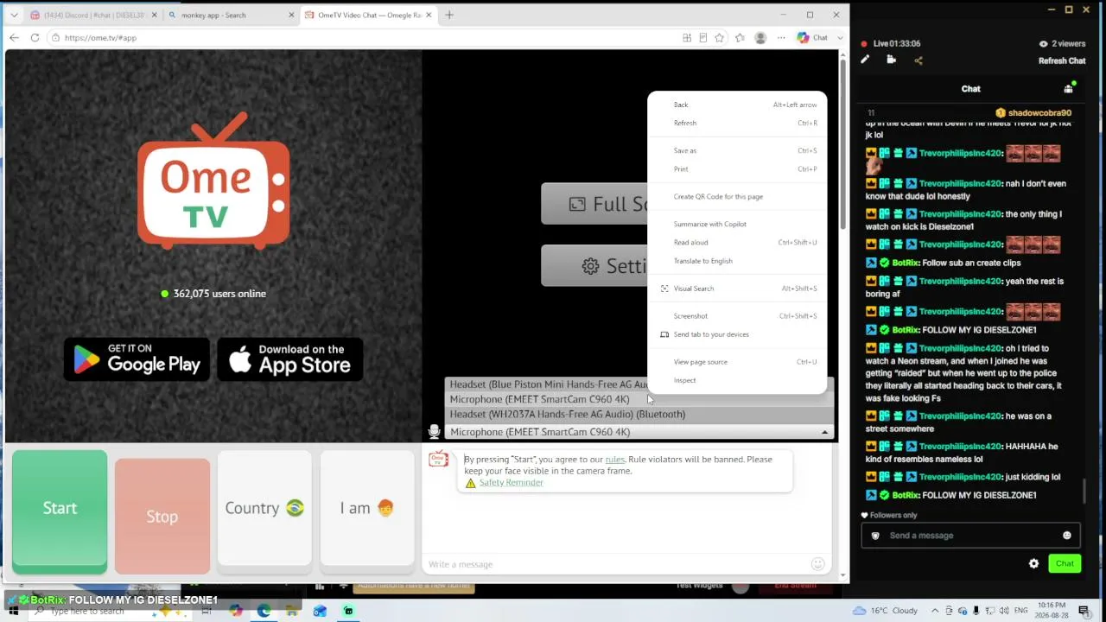Open the browser profile avatar
Image resolution: width=1106 pixels, height=622 pixels.
(x=760, y=38)
